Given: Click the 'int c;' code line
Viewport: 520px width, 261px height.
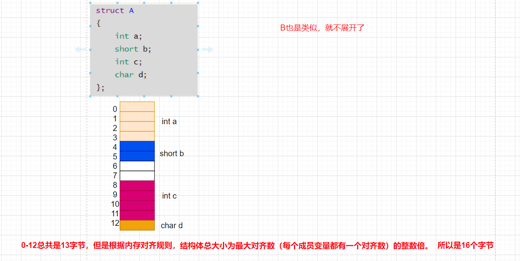Looking at the screenshot, I should point(128,62).
